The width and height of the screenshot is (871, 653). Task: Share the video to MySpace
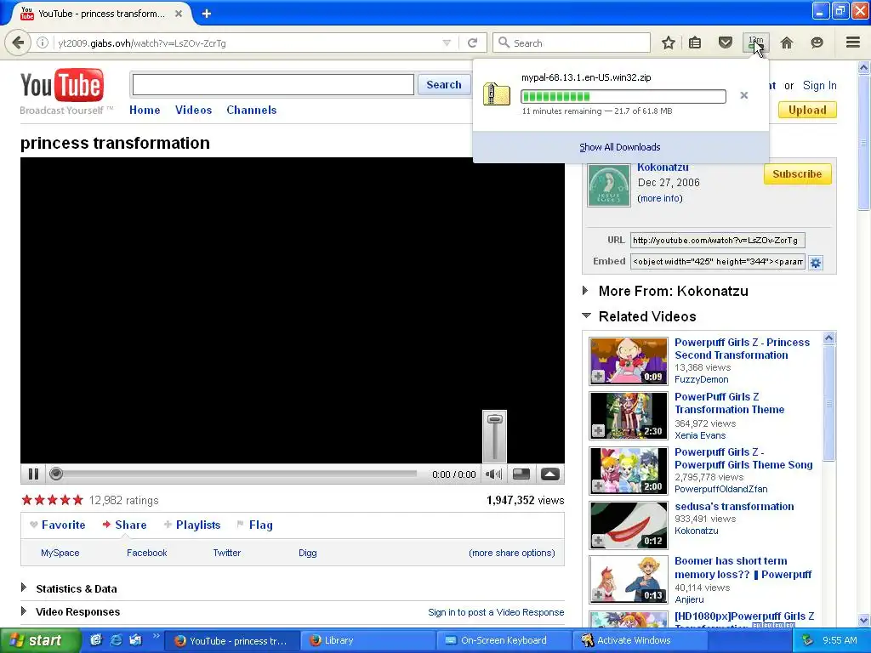[60, 553]
